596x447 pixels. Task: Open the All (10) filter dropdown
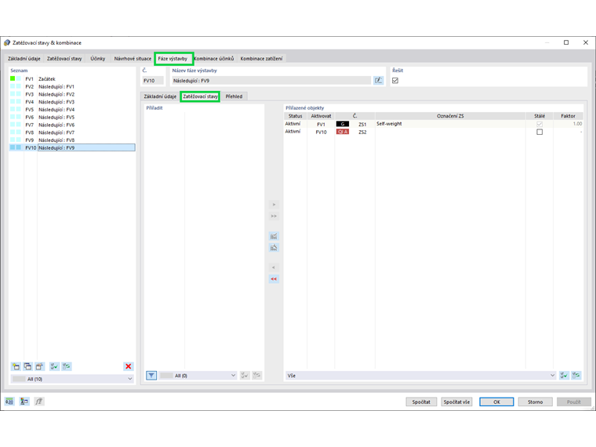72,379
